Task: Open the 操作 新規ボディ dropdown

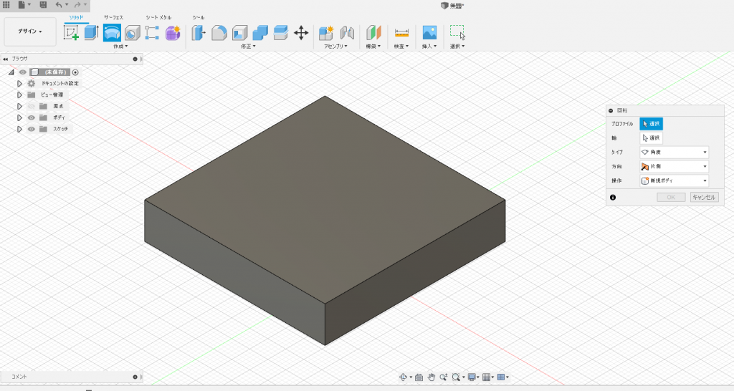Action: pyautogui.click(x=674, y=180)
